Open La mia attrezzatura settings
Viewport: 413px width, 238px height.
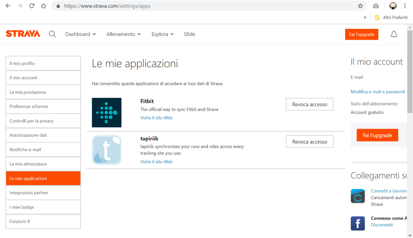click(x=43, y=164)
